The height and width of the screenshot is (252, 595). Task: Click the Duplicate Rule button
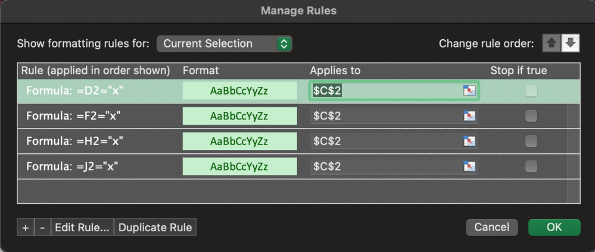click(155, 228)
